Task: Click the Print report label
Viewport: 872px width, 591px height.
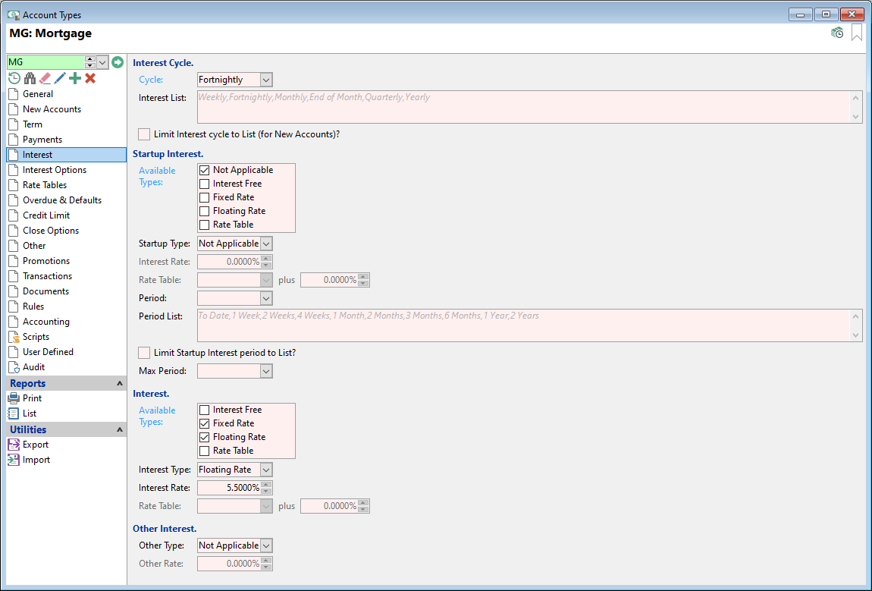Action: [33, 398]
